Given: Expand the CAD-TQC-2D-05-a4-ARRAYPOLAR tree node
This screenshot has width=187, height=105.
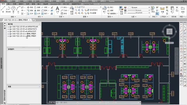Looking at the screenshot, I should click(8, 27).
